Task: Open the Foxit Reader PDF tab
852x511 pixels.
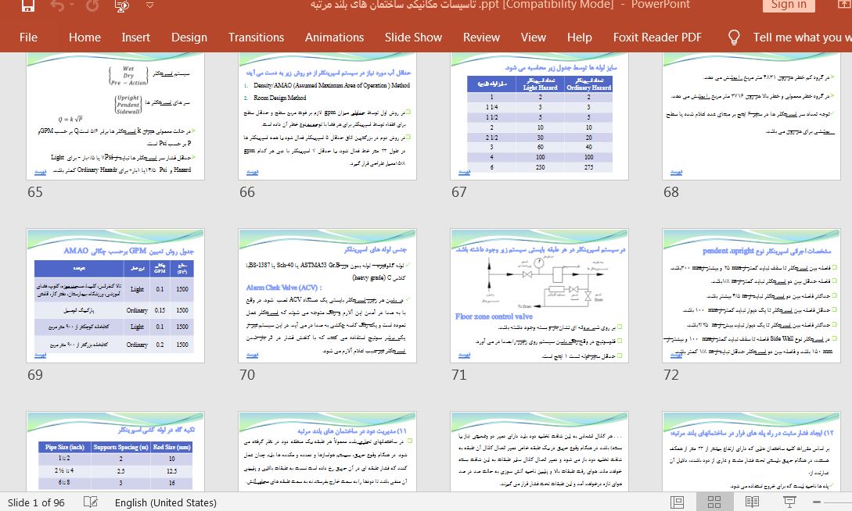Action: pos(657,38)
